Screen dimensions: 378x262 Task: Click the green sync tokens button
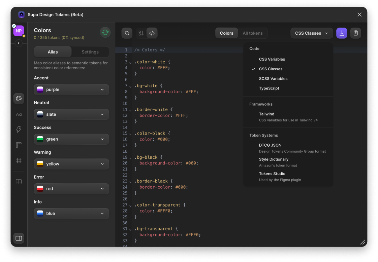(x=105, y=33)
